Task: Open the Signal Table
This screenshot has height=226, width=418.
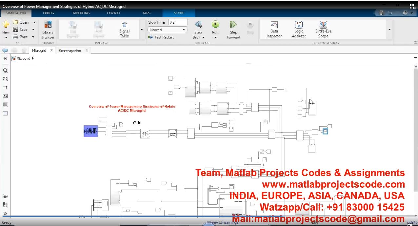Action: 125,30
